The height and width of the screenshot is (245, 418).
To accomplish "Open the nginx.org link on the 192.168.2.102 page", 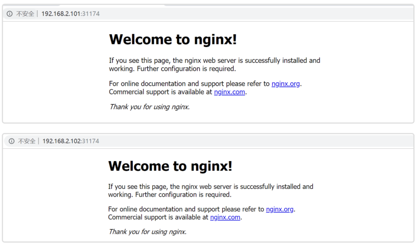I will [x=280, y=209].
